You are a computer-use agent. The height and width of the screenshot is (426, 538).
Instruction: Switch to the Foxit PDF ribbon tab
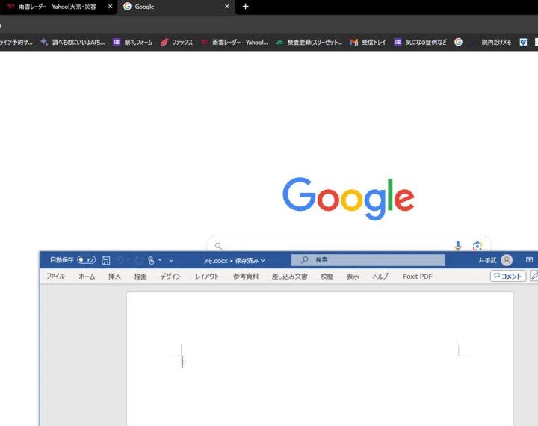pyautogui.click(x=418, y=276)
